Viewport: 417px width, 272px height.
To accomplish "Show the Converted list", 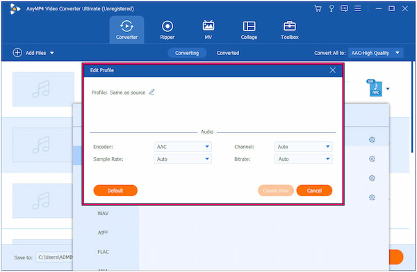I will 228,53.
